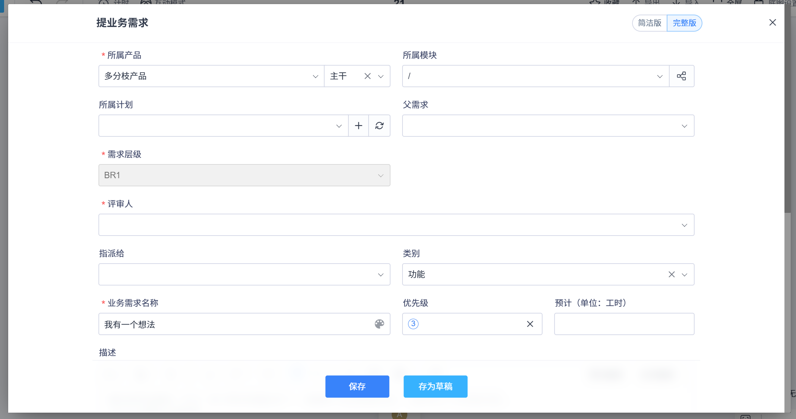Open the 指派给 assignee dropdown
Screen dimensions: 796x419
click(244, 274)
